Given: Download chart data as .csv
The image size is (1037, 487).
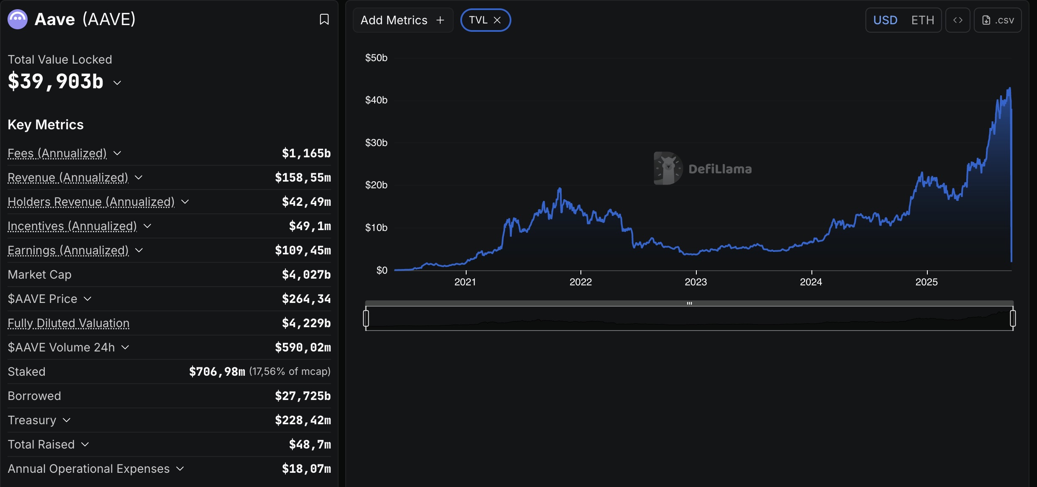Looking at the screenshot, I should 998,20.
